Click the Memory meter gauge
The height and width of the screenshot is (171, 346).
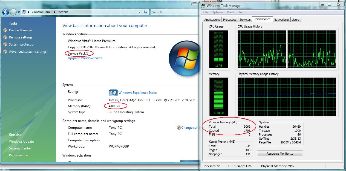click(x=218, y=97)
